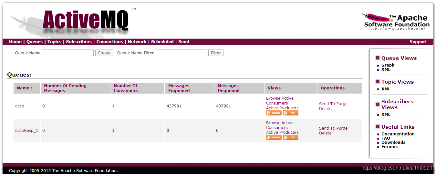Click the 437991 Messages Dequeued value

coord(223,106)
